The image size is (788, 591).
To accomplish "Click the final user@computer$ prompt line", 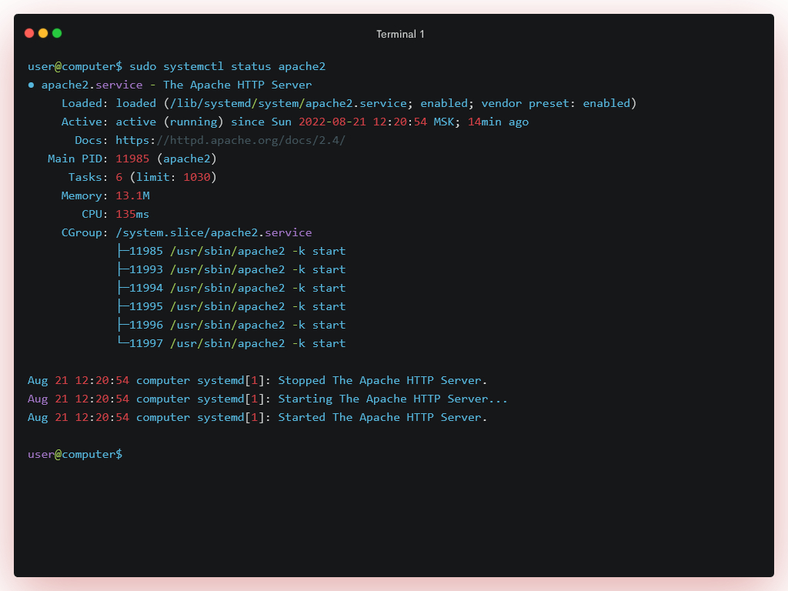I will click(75, 454).
